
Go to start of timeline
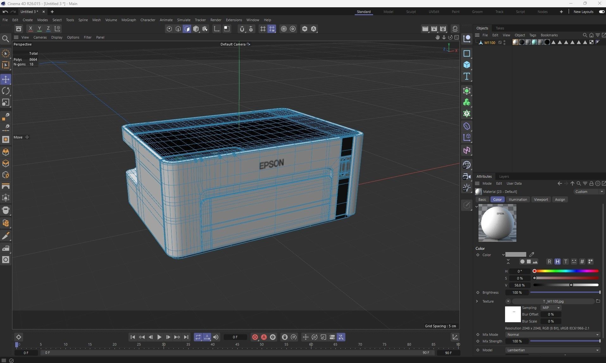click(133, 337)
